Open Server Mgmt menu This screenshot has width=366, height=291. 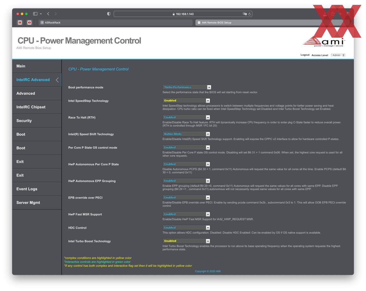pyautogui.click(x=37, y=203)
